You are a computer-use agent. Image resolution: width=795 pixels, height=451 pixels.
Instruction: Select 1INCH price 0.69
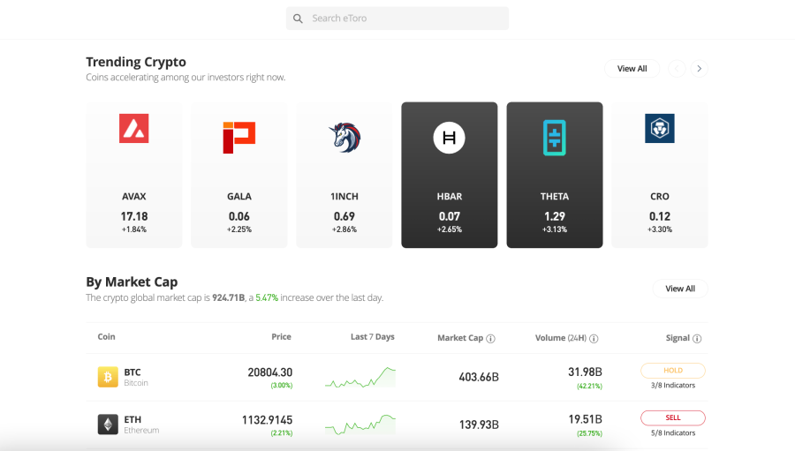point(344,216)
